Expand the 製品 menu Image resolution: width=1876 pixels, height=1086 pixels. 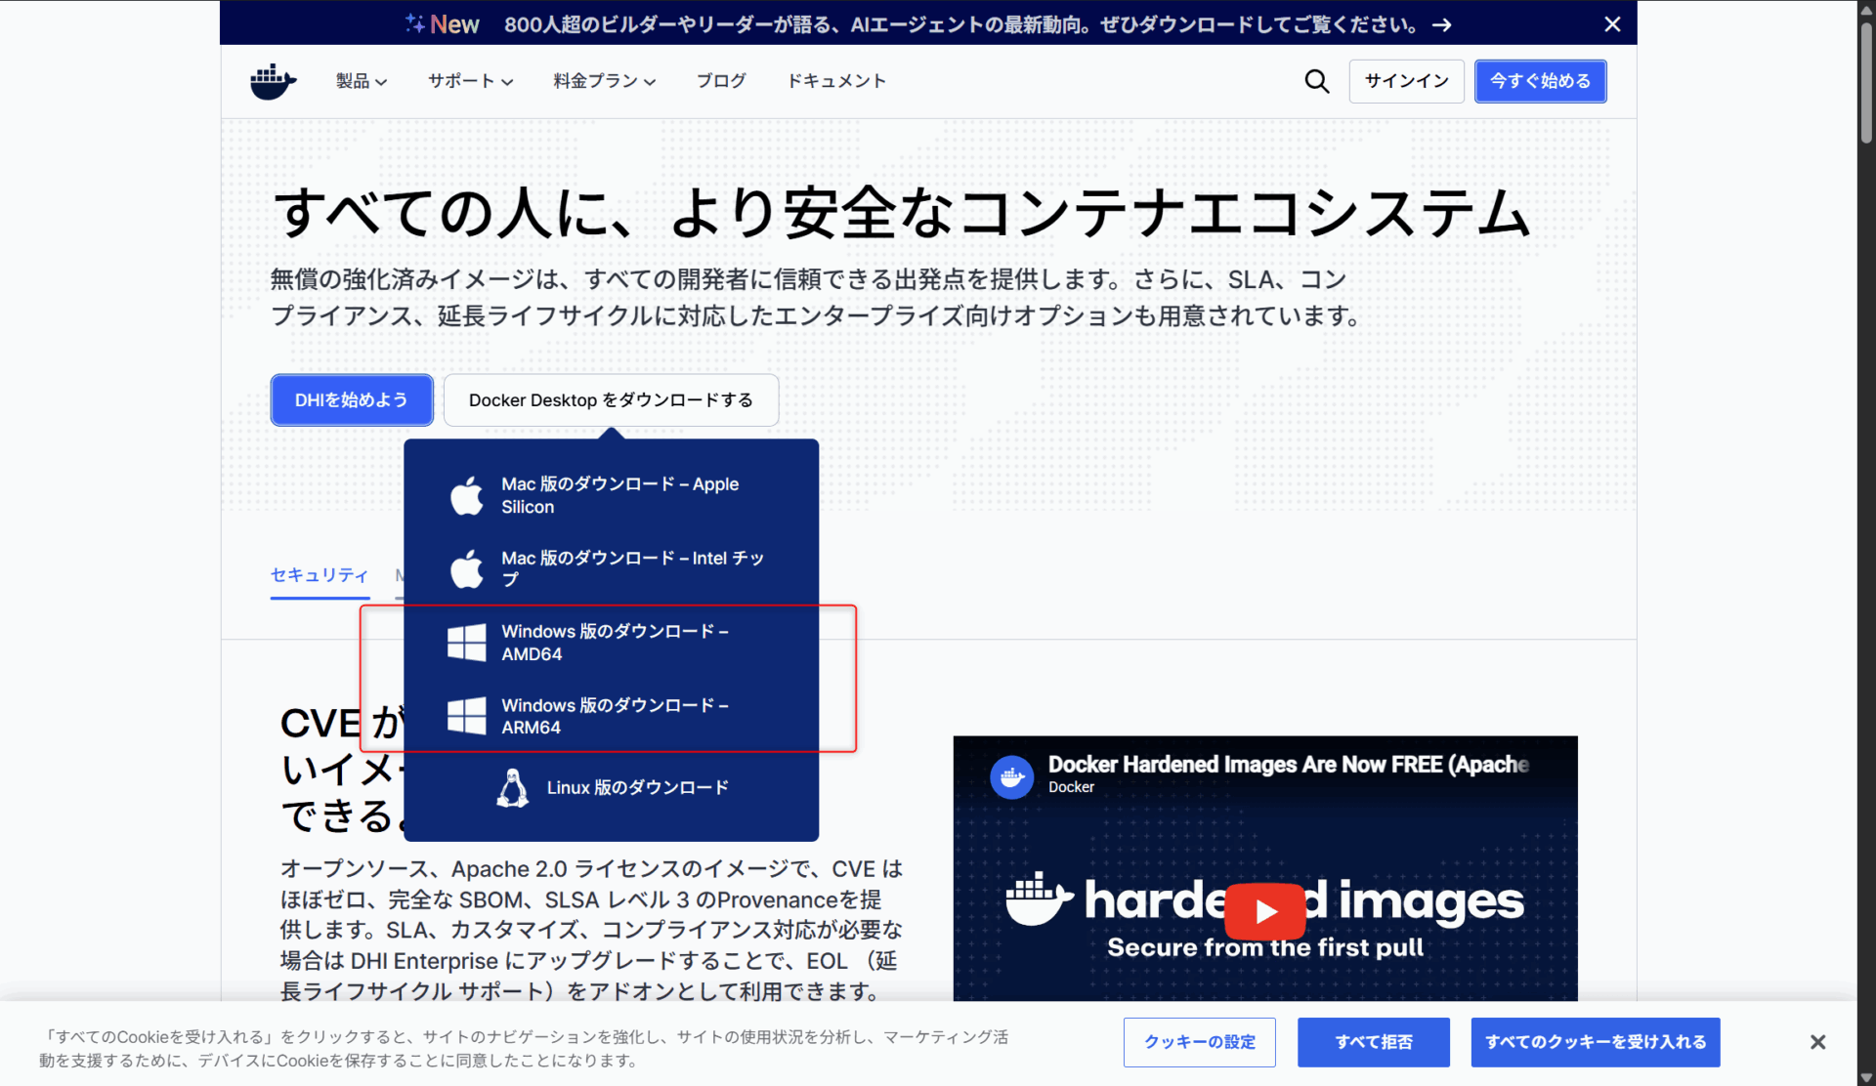[362, 81]
